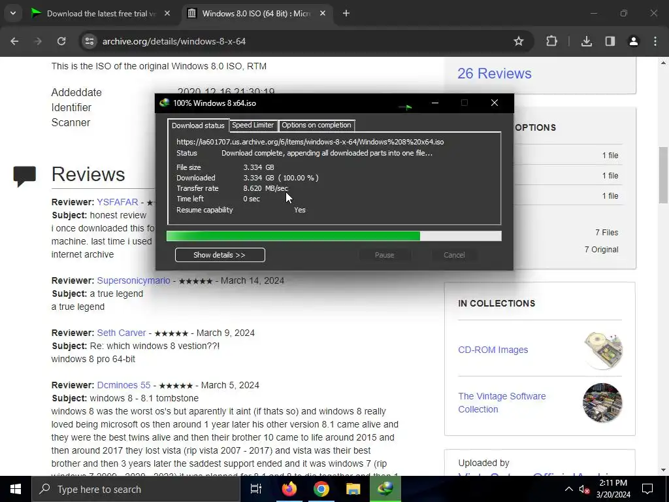Screen dimensions: 669x502
Task: Click the Pause button in IDM dialog
Action: (x=384, y=255)
